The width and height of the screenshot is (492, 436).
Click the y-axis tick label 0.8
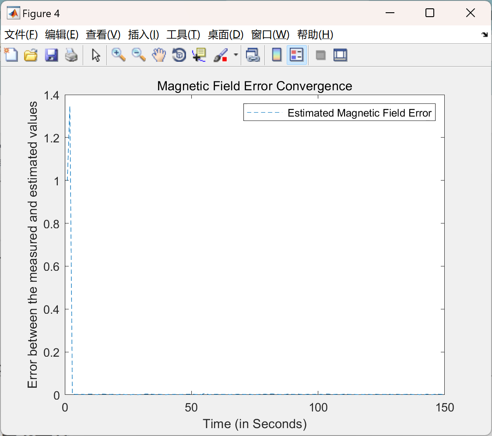[x=52, y=224]
